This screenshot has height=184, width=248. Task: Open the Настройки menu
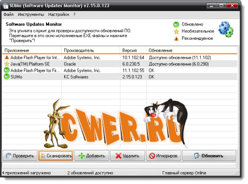(x=58, y=15)
